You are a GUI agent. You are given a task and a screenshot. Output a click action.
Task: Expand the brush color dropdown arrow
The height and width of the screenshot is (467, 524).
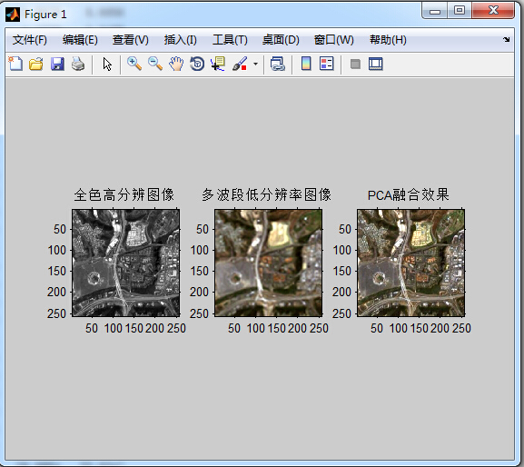pos(256,64)
